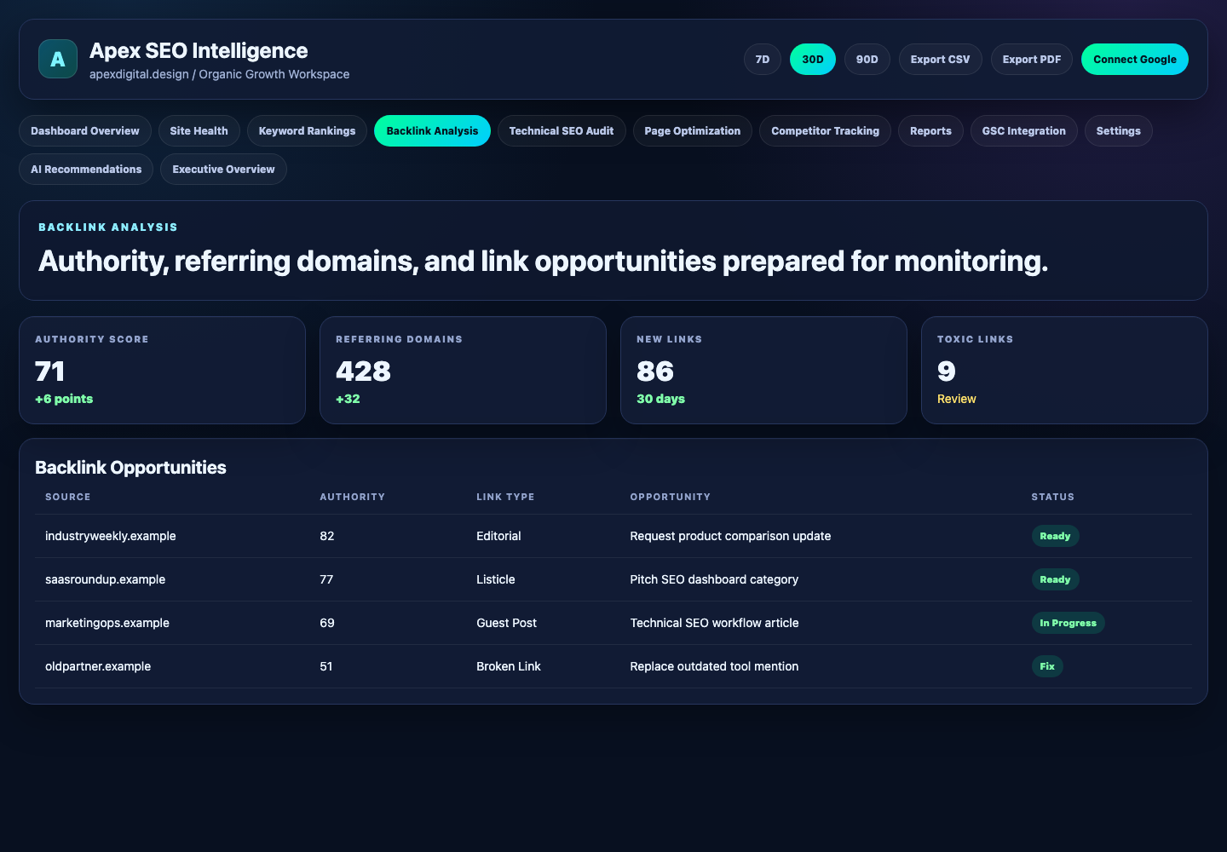The width and height of the screenshot is (1227, 852).
Task: Click the Review link under Toxic Links
Action: (957, 399)
